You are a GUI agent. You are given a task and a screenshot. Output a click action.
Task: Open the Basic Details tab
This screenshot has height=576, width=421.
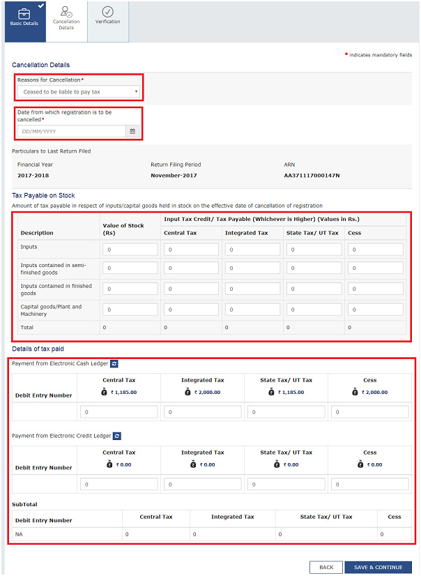pos(25,22)
